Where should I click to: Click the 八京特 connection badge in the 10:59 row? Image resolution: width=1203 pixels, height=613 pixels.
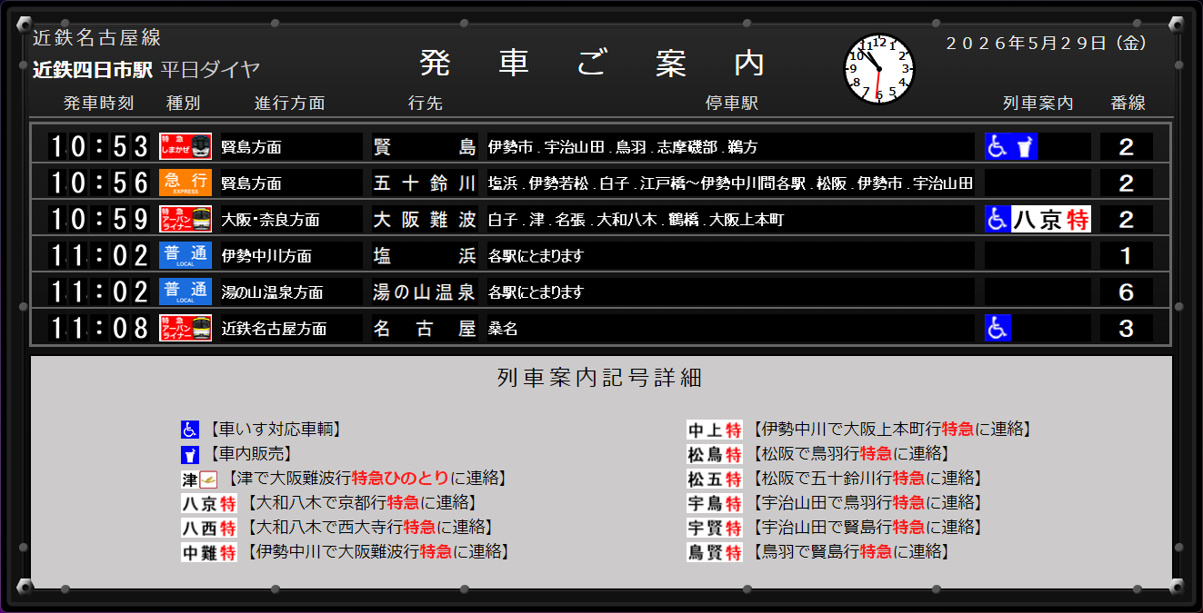[x=1051, y=219]
